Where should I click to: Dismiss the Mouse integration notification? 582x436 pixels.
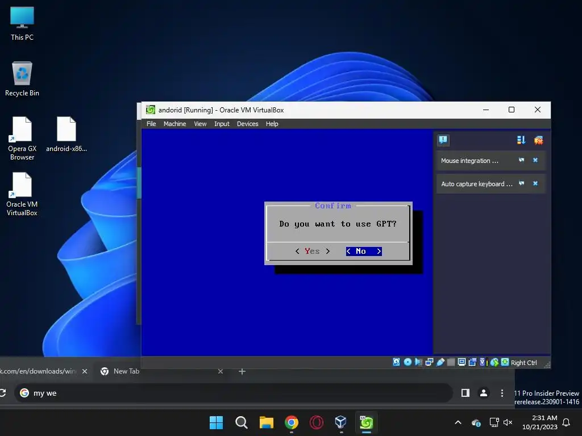point(535,160)
